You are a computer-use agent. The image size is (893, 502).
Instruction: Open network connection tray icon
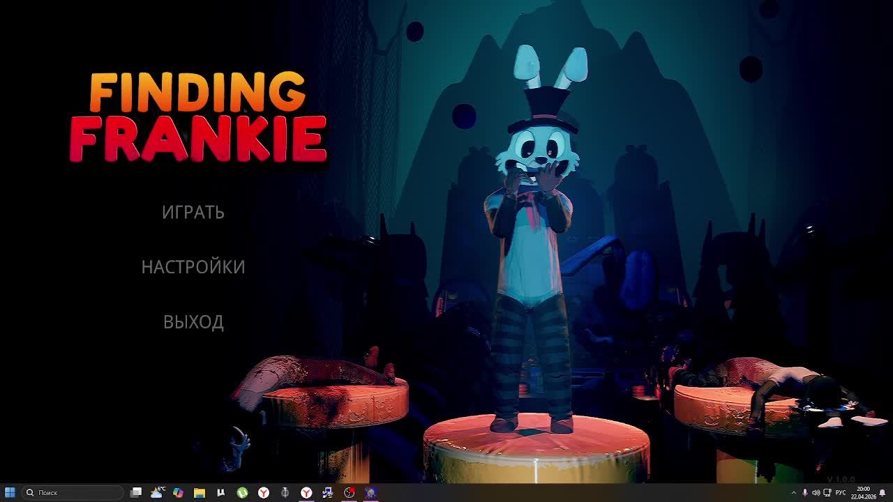827,493
